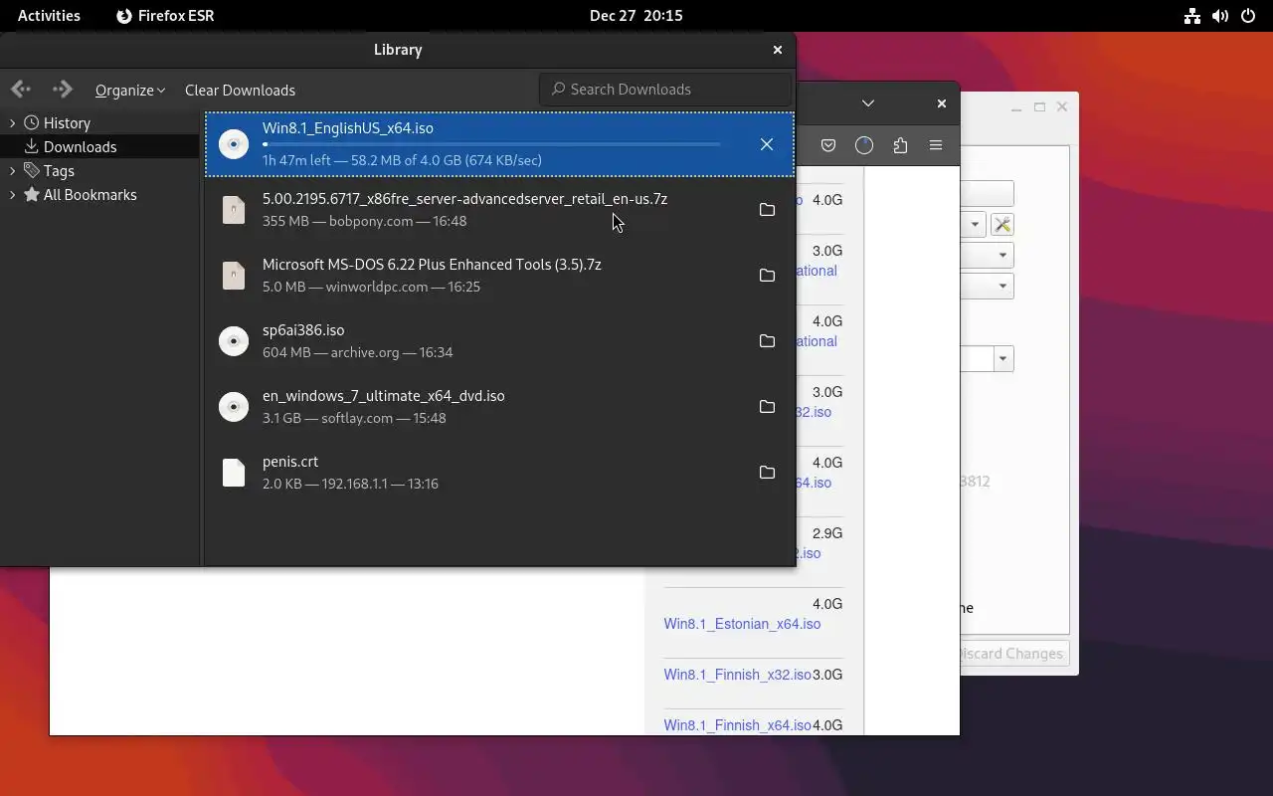
Task: Click the tools icon in the background dialog
Action: click(x=1002, y=224)
